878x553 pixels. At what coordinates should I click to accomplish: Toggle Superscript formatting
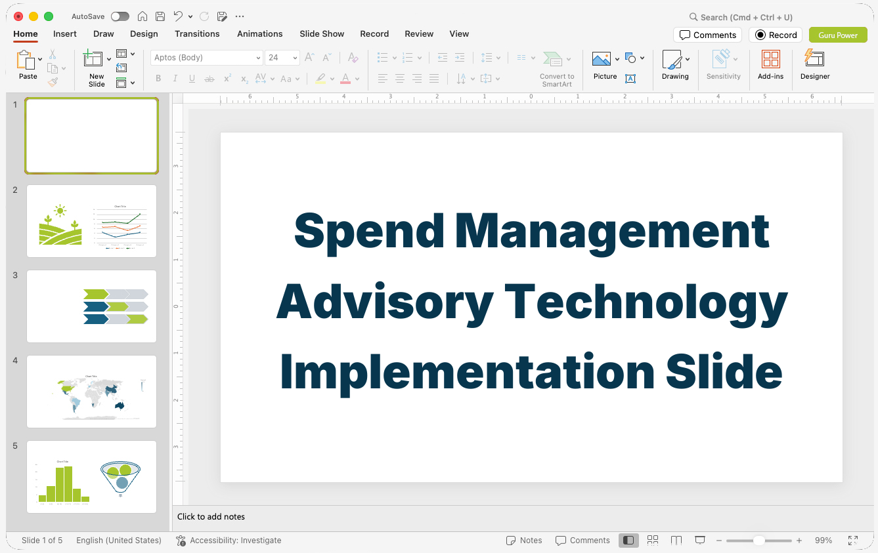(227, 79)
